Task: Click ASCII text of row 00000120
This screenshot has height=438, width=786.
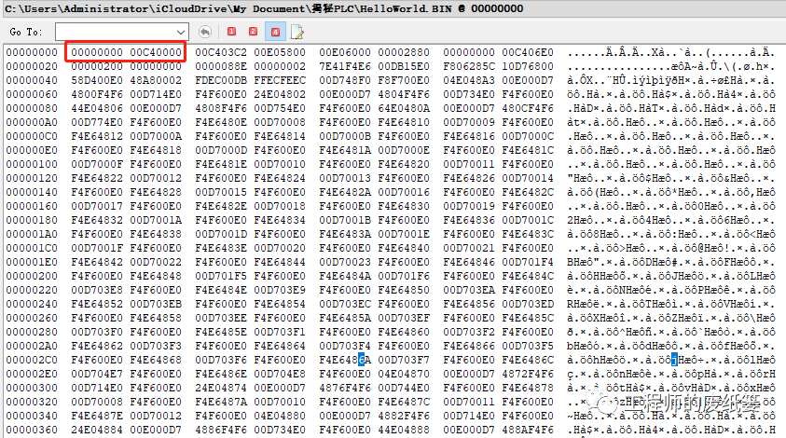Action: coord(671,178)
